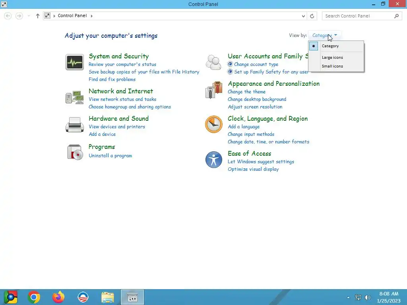
Task: Click Choose homegroup and sharing options
Action: tap(130, 107)
